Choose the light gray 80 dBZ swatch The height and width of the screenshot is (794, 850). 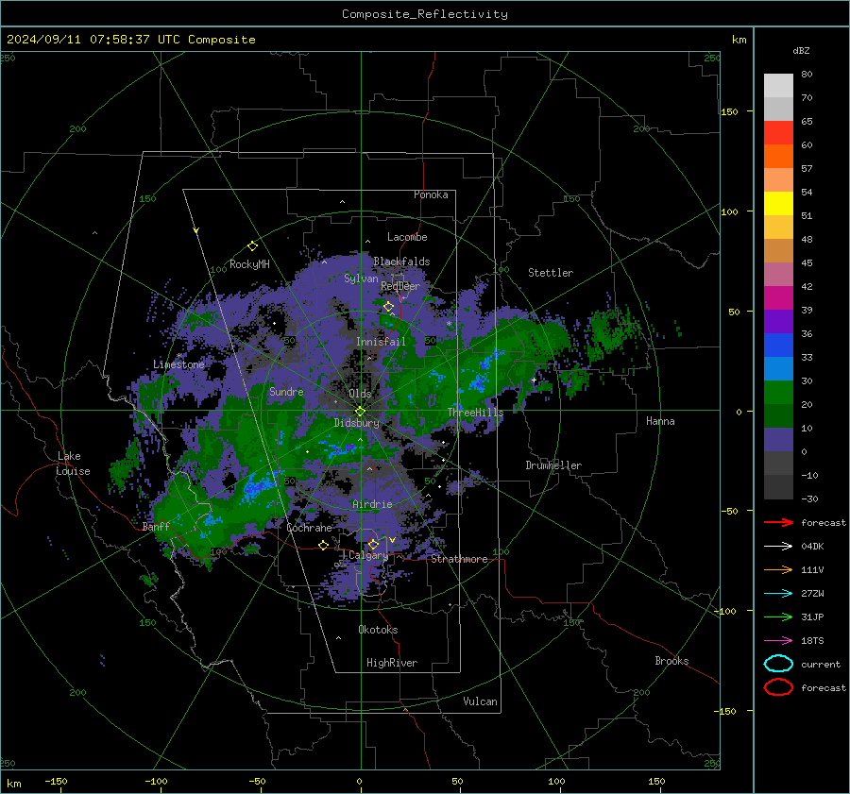(778, 85)
